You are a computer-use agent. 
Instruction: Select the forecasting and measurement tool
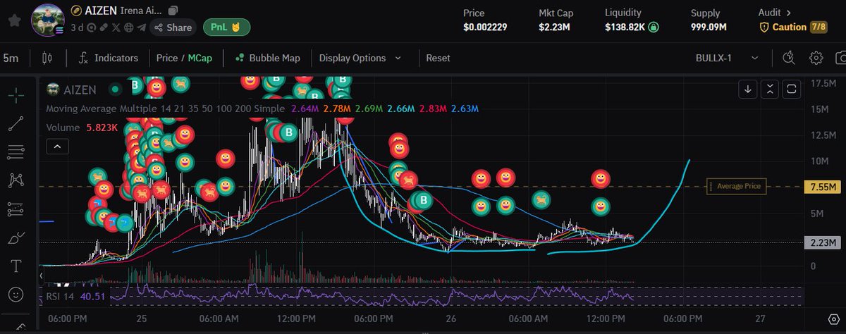(x=16, y=209)
